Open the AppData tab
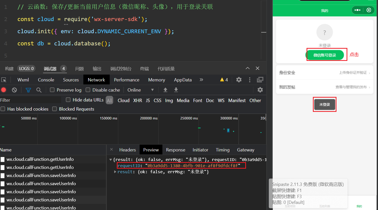The width and height of the screenshot is (378, 210). click(x=183, y=80)
